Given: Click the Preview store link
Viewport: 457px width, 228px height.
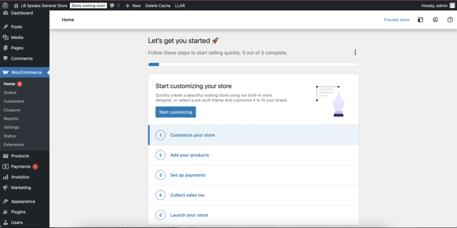Looking at the screenshot, I should click(396, 20).
